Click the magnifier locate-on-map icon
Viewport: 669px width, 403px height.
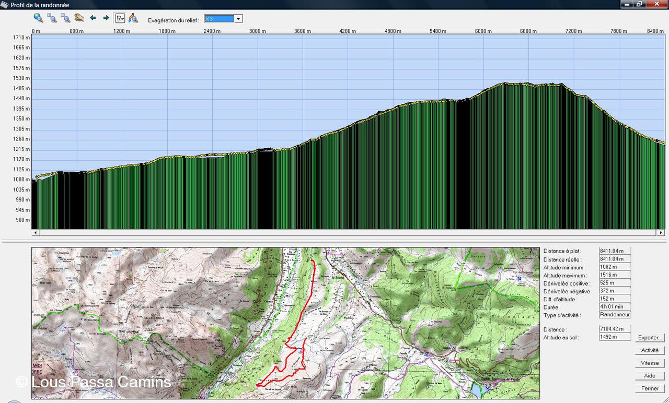133,18
